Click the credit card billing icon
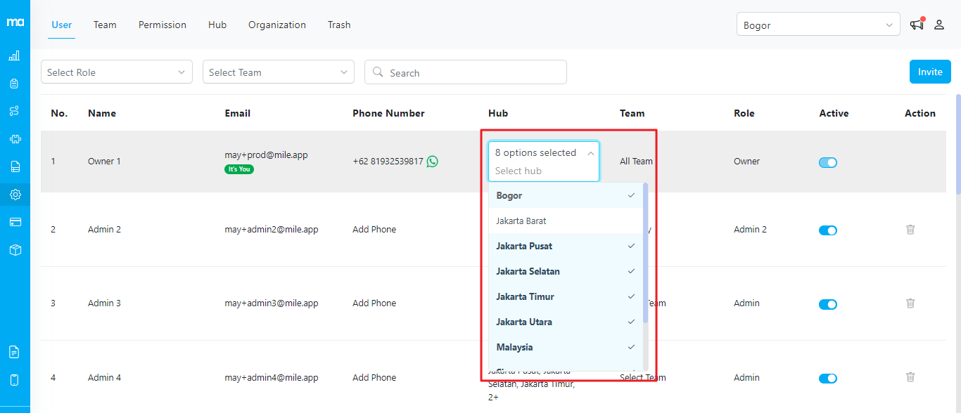This screenshot has height=413, width=961. pos(14,222)
